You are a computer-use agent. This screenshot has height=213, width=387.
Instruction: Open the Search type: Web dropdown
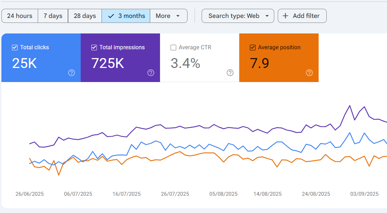tap(234, 16)
